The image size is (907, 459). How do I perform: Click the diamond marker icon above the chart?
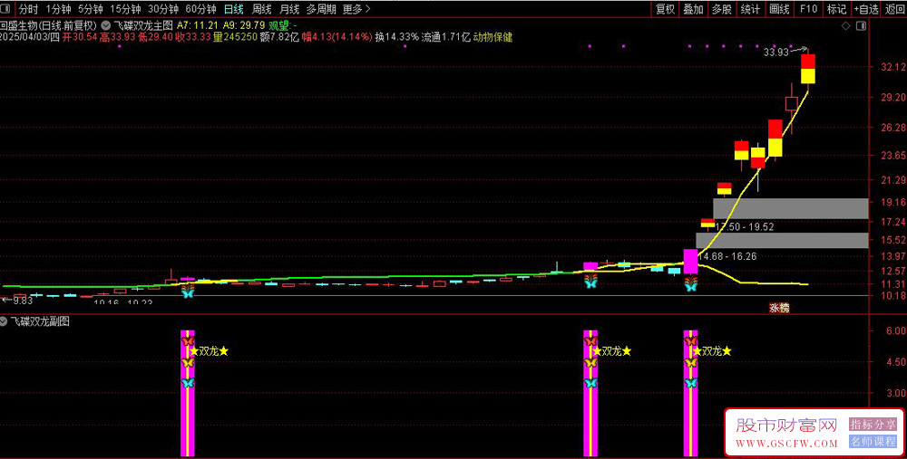[x=845, y=26]
